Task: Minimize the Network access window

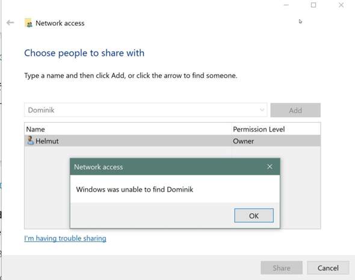Action: 286,5
